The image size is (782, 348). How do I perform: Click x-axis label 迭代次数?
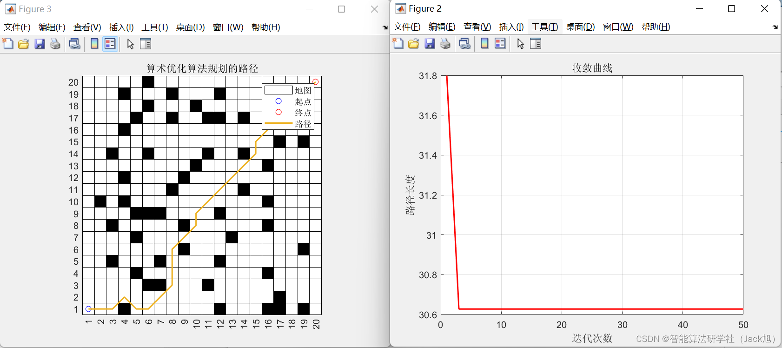592,338
